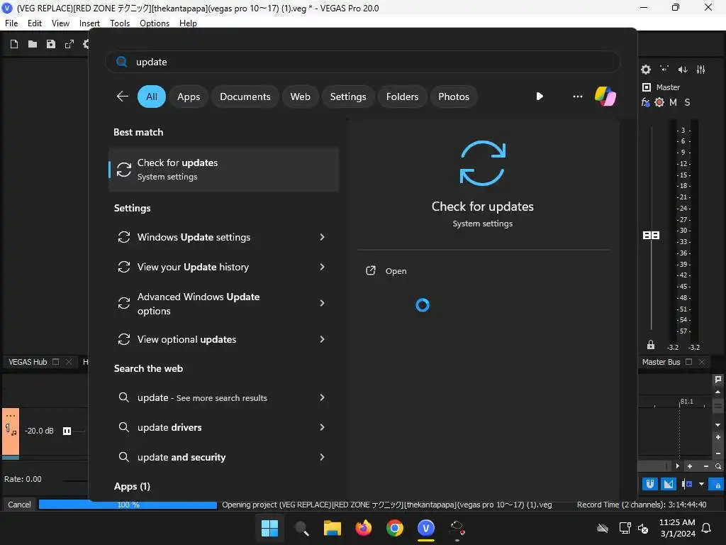Screen dimensions: 726x545
Task: Open the File menu
Action: (11, 23)
